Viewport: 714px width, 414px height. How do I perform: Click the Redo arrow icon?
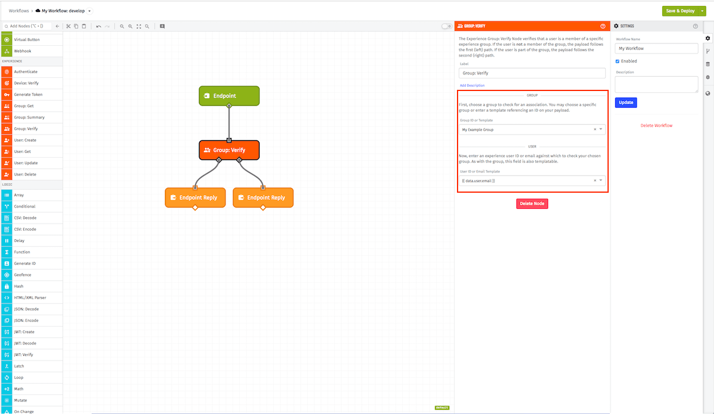point(107,26)
